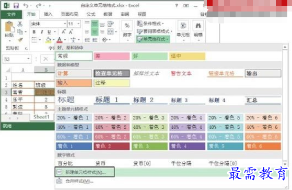Click New Cell Style menu item
This screenshot has width=292, height=190.
[85, 172]
